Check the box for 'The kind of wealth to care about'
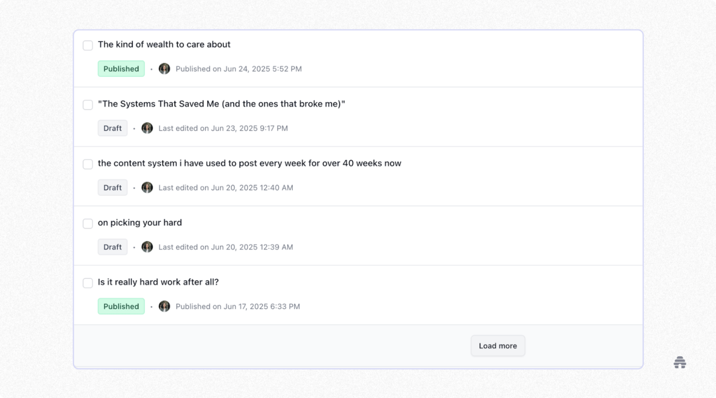 [x=88, y=45]
